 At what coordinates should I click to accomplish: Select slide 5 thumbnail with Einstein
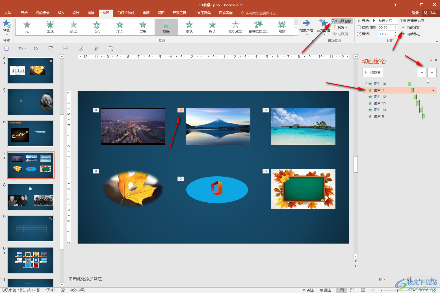click(31, 102)
